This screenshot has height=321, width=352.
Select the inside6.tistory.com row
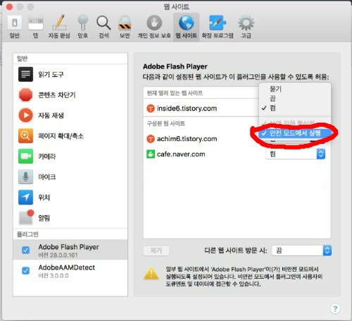point(201,109)
